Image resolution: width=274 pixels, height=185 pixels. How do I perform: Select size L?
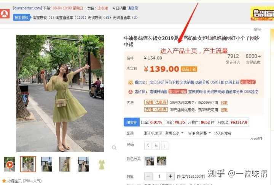[164, 146]
